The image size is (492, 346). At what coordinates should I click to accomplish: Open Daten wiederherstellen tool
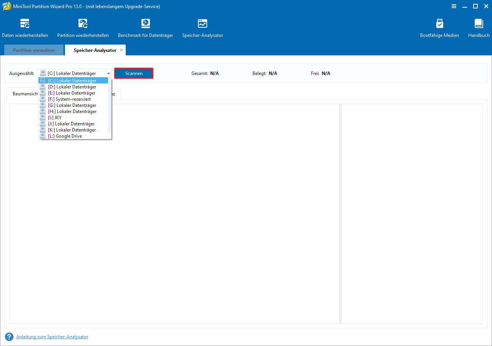click(25, 27)
